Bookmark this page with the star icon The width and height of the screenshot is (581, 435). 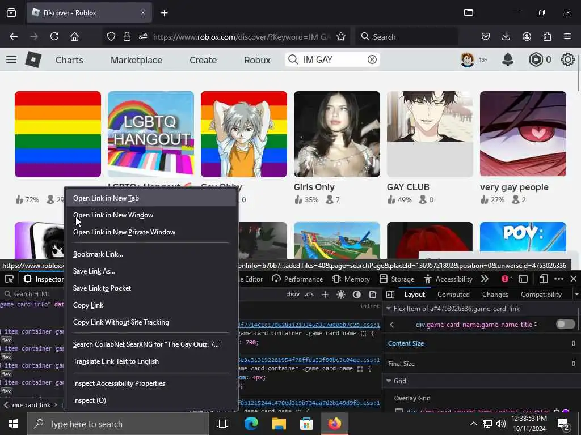341,37
